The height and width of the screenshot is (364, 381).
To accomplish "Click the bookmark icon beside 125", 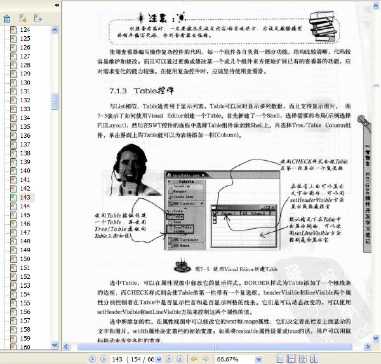I will pos(13,38).
